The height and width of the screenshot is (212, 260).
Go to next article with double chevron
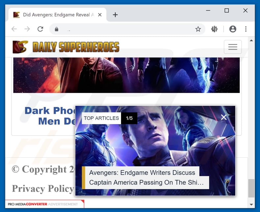[227, 181]
